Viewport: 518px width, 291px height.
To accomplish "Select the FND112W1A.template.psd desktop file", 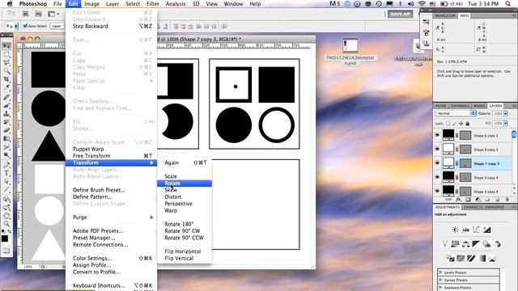I will 350,52.
